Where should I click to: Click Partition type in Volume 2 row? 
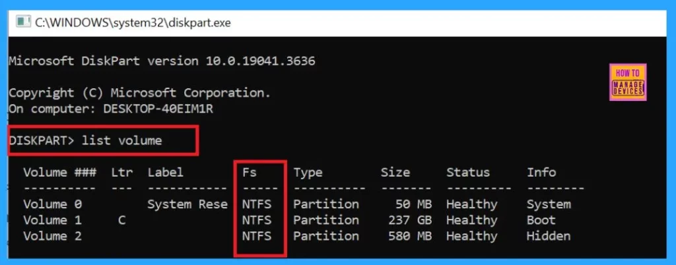(x=326, y=236)
